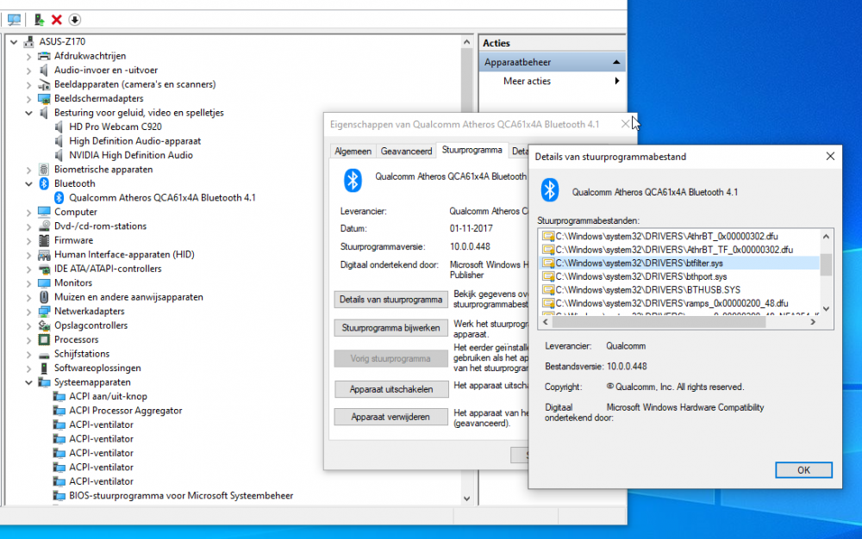Viewport: 862px width, 539px height.
Task: Click the driver file list vertical scrollbar
Action: click(826, 264)
